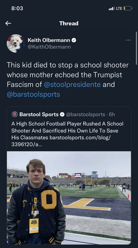Tap the 8:03 clock in status bar
138x248 pixels.
[x=17, y=8]
